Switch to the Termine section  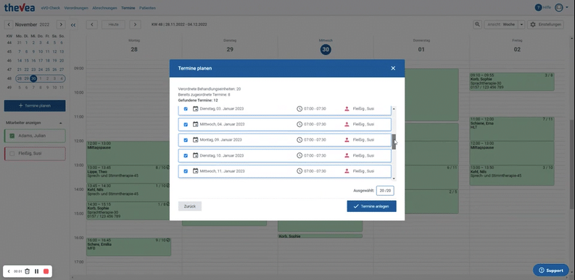pyautogui.click(x=128, y=8)
